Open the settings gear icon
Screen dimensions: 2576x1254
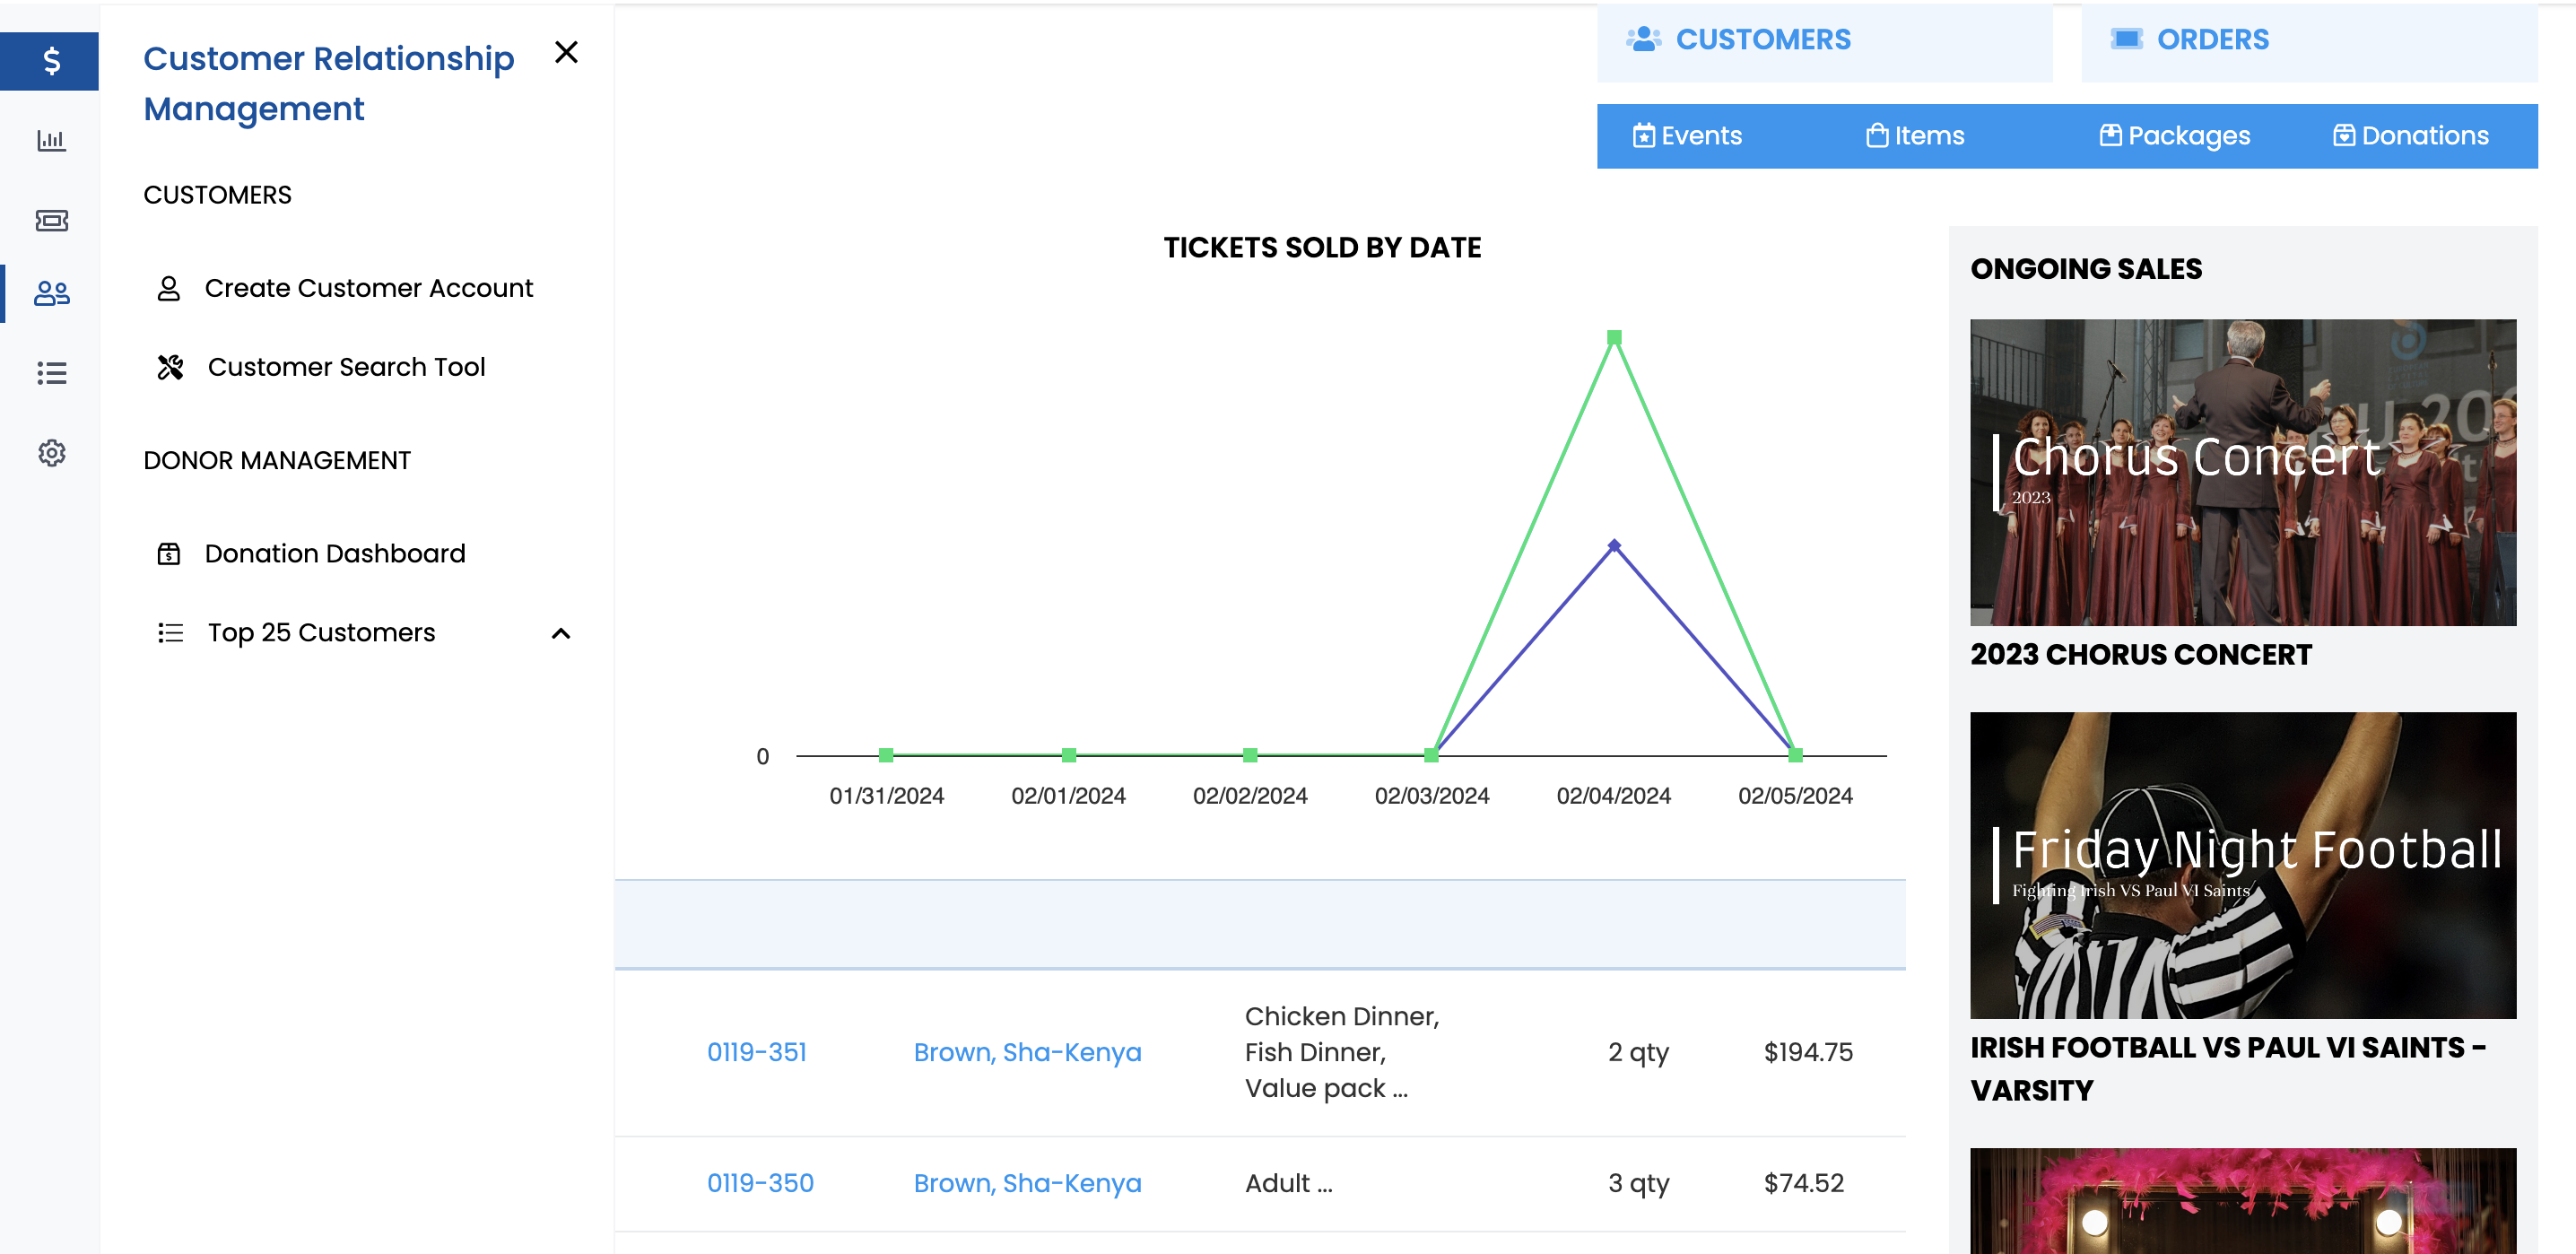click(x=51, y=453)
